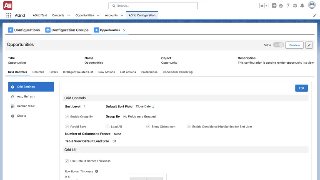Toggle the Enable Group By checkbox

coord(67,117)
